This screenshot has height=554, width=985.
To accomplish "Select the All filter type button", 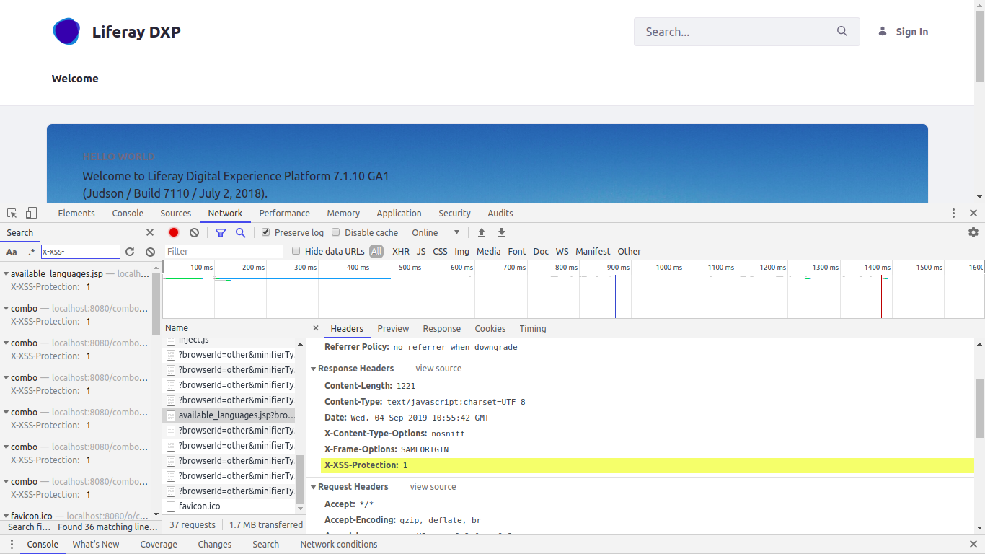I will tap(376, 251).
